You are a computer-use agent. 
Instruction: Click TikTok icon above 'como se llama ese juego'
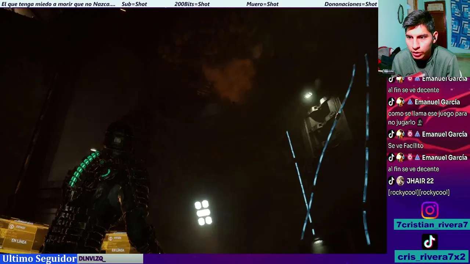391,102
